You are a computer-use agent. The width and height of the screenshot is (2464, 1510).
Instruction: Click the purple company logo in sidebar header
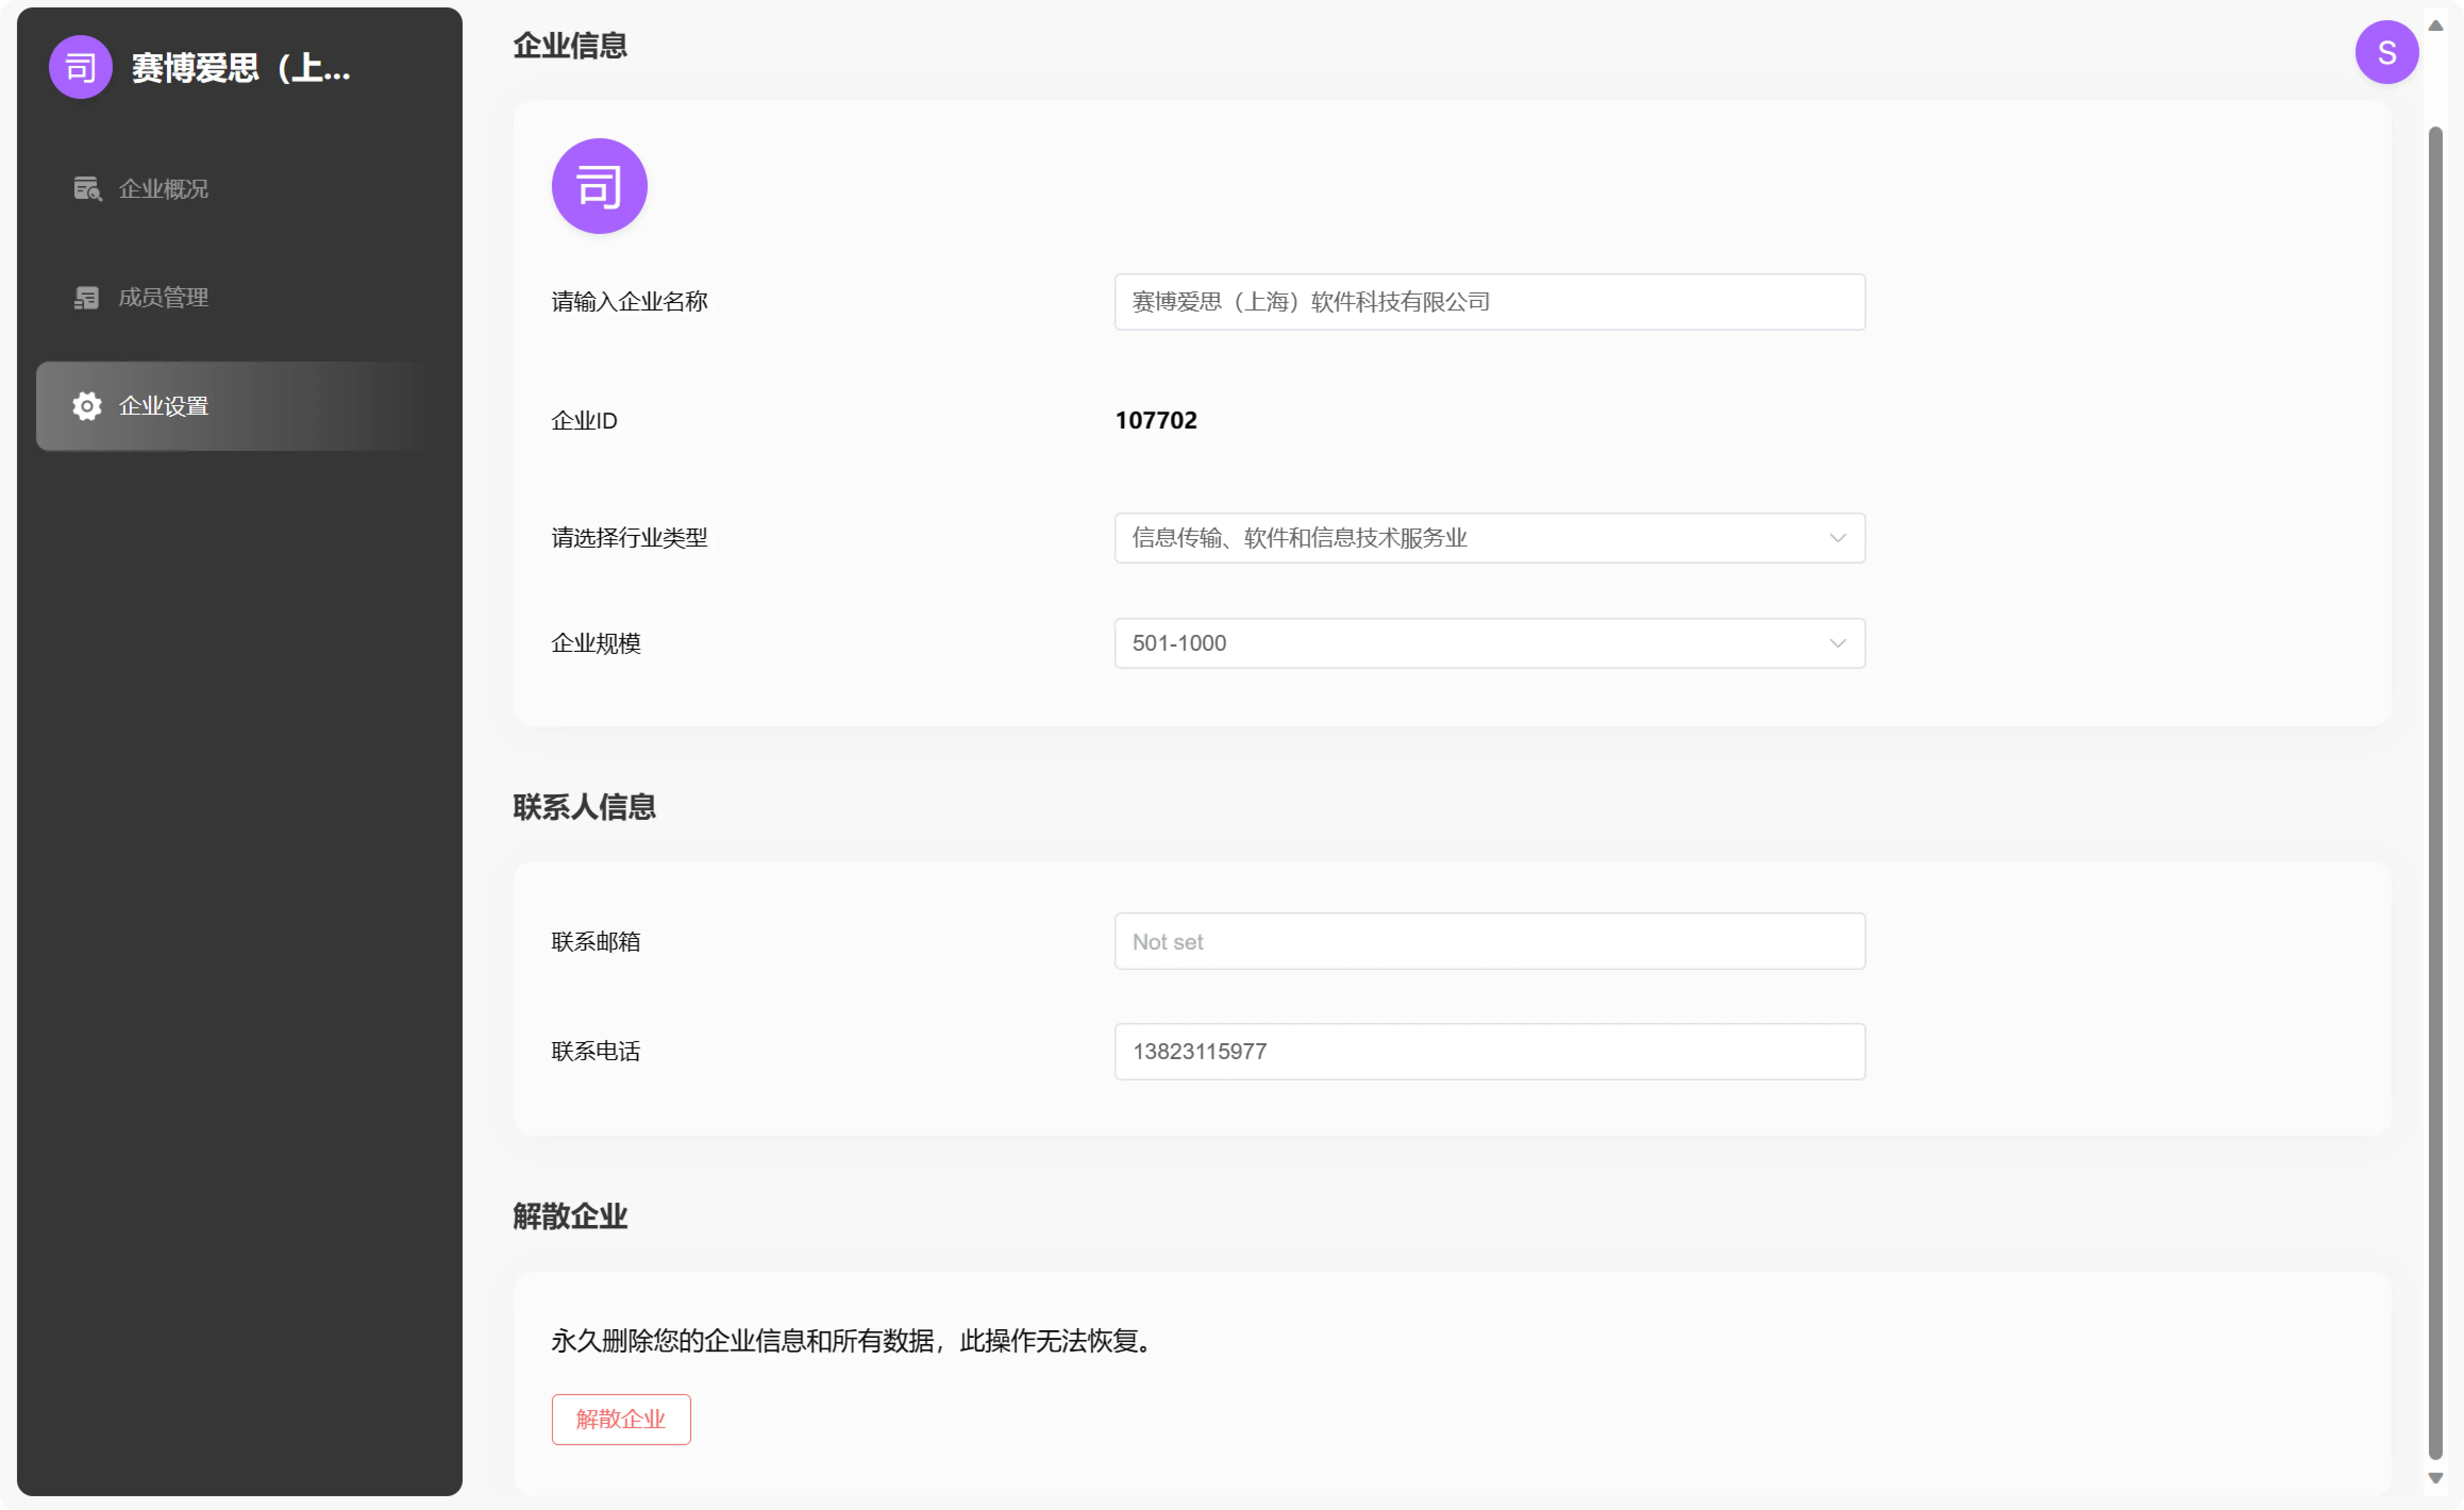[80, 67]
